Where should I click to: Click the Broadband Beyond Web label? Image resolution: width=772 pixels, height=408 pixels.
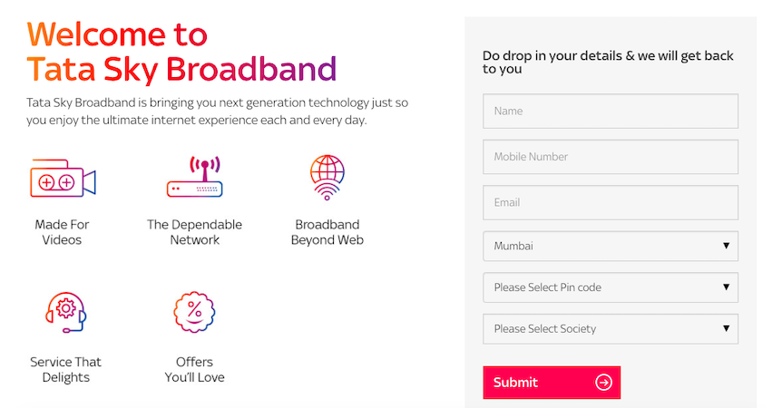(x=327, y=232)
